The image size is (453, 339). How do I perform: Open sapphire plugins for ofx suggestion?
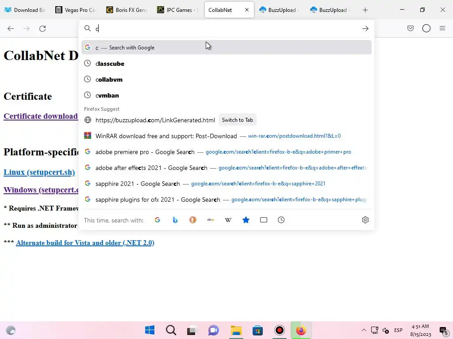[226, 199]
